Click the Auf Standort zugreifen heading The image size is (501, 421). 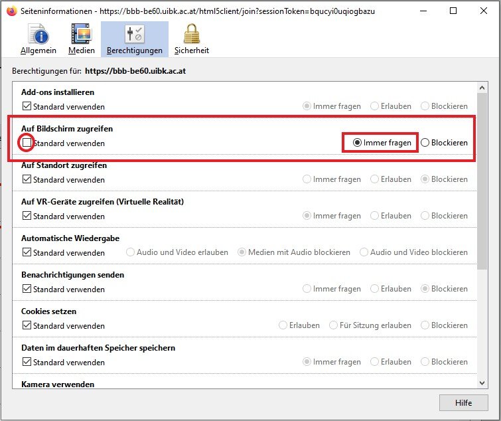[64, 165]
